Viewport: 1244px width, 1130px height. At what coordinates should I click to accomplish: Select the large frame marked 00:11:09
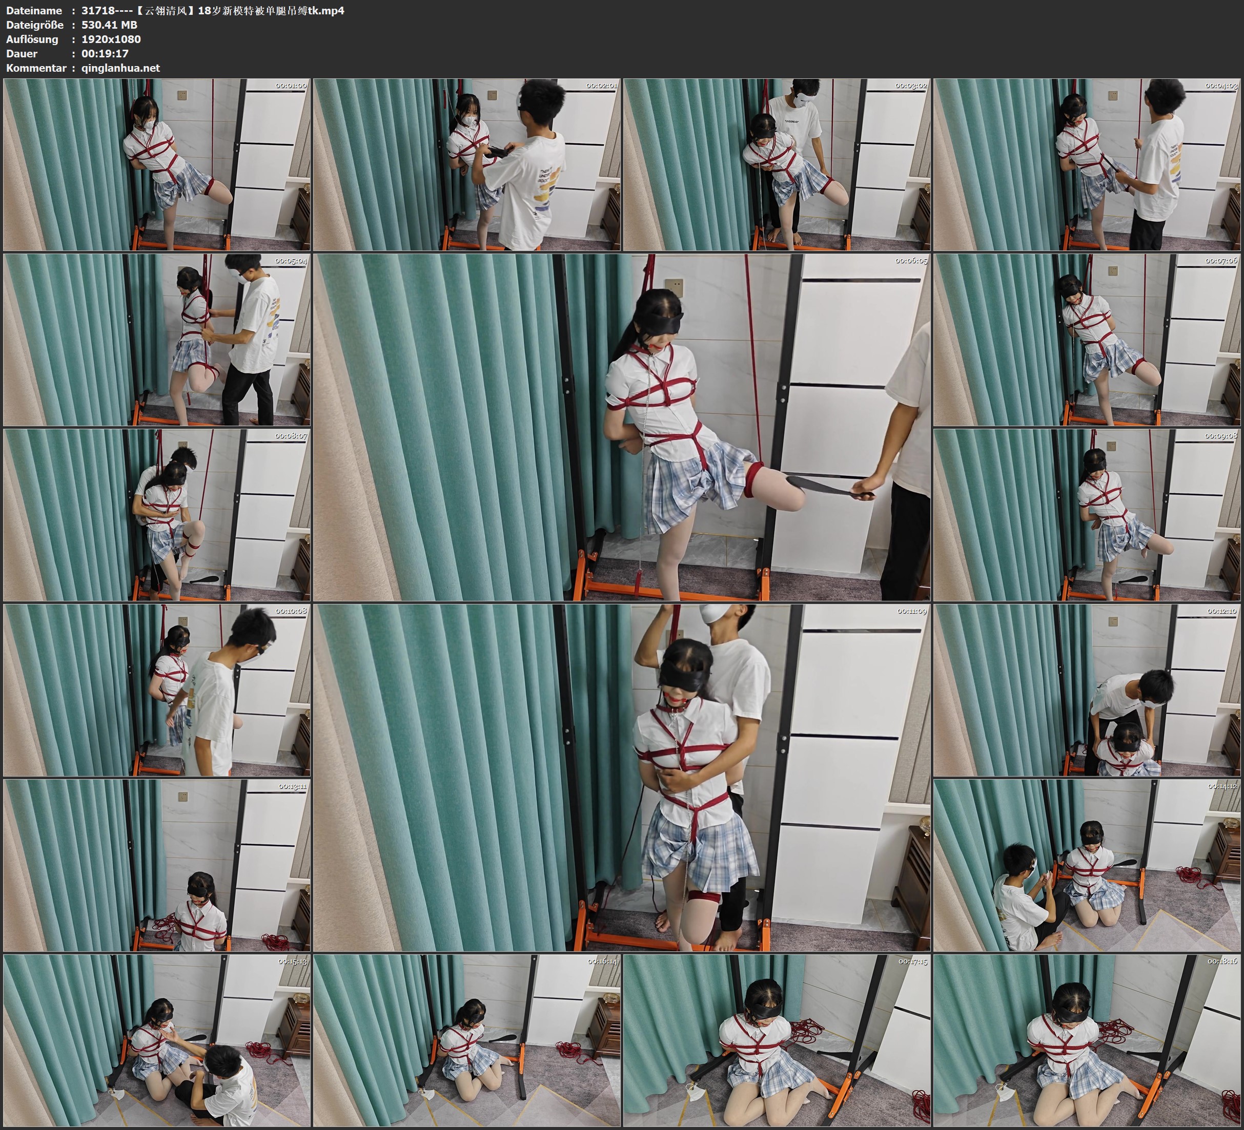pos(621,777)
